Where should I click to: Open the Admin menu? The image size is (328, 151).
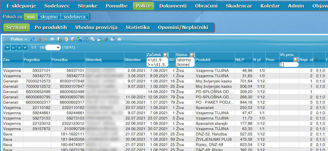296,6
